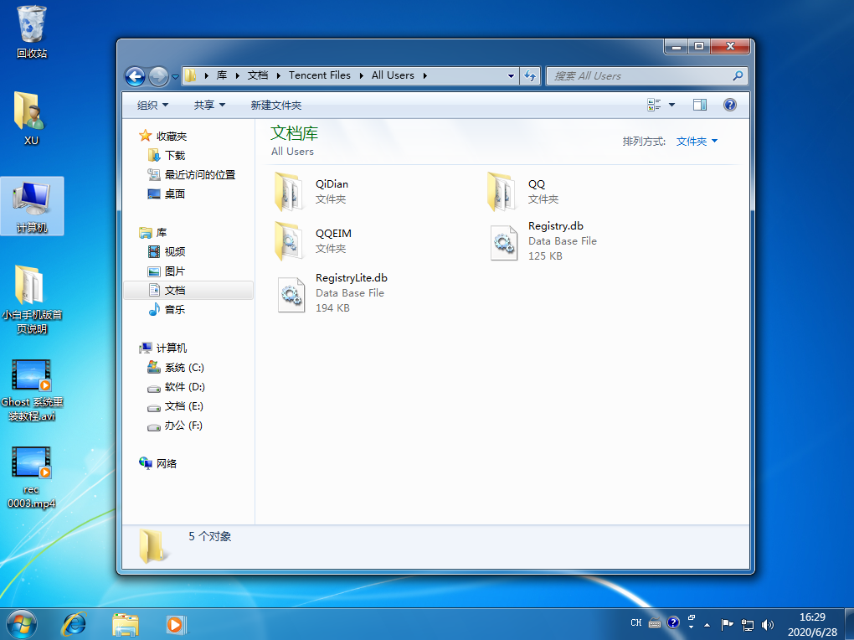Image resolution: width=854 pixels, height=640 pixels.
Task: Click the Back navigation arrow
Action: pyautogui.click(x=135, y=76)
